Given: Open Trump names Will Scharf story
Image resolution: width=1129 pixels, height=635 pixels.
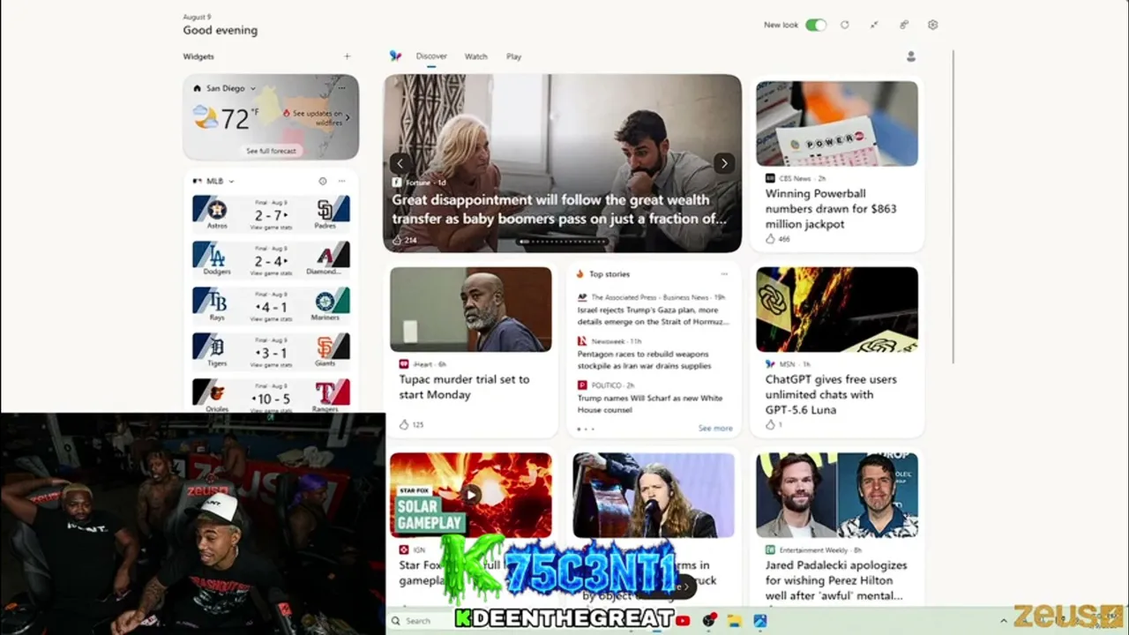Looking at the screenshot, I should pyautogui.click(x=650, y=404).
